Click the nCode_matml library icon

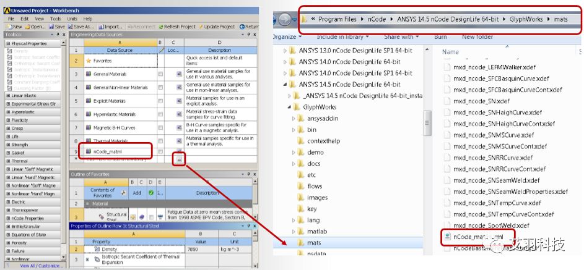click(x=89, y=151)
